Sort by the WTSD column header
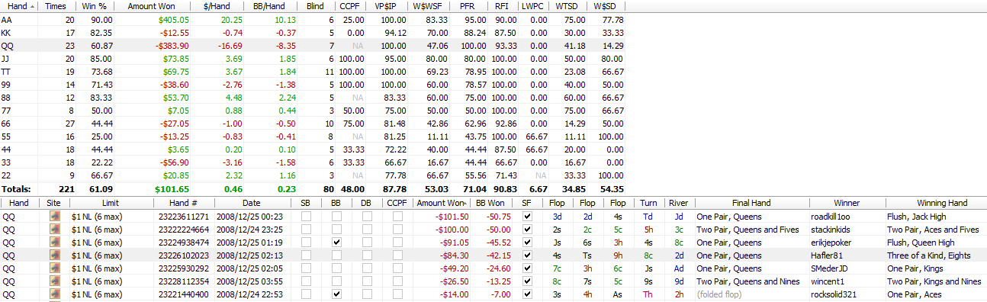Viewport: 987px width, 302px height. 565,6
